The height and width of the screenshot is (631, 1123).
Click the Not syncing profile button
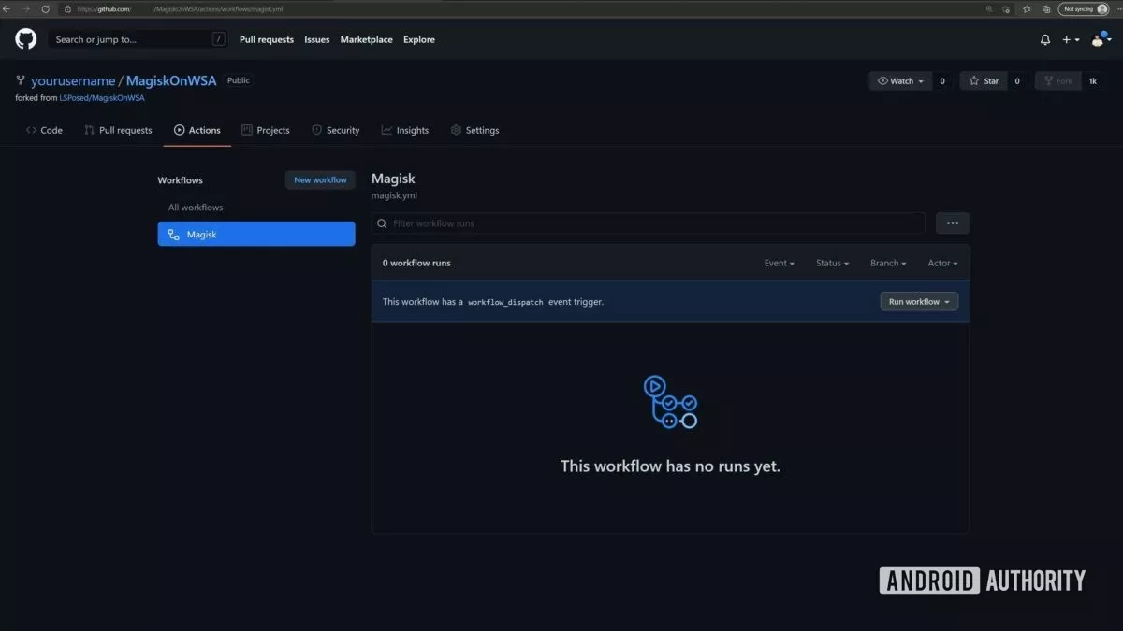(x=1084, y=8)
